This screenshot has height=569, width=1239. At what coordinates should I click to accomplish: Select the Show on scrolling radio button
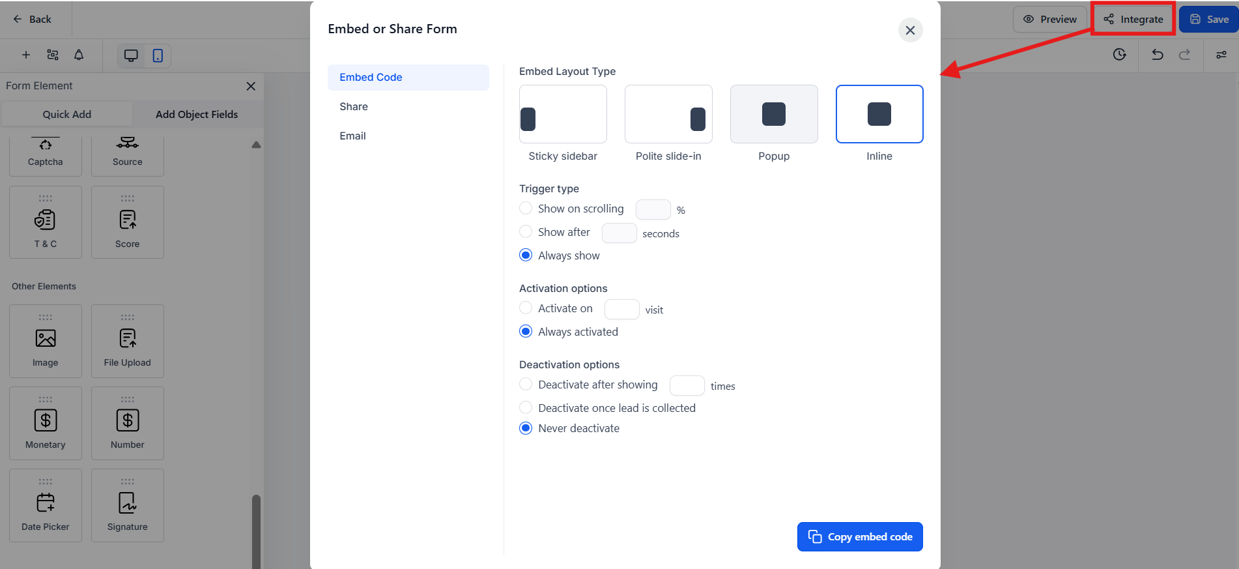coord(526,209)
